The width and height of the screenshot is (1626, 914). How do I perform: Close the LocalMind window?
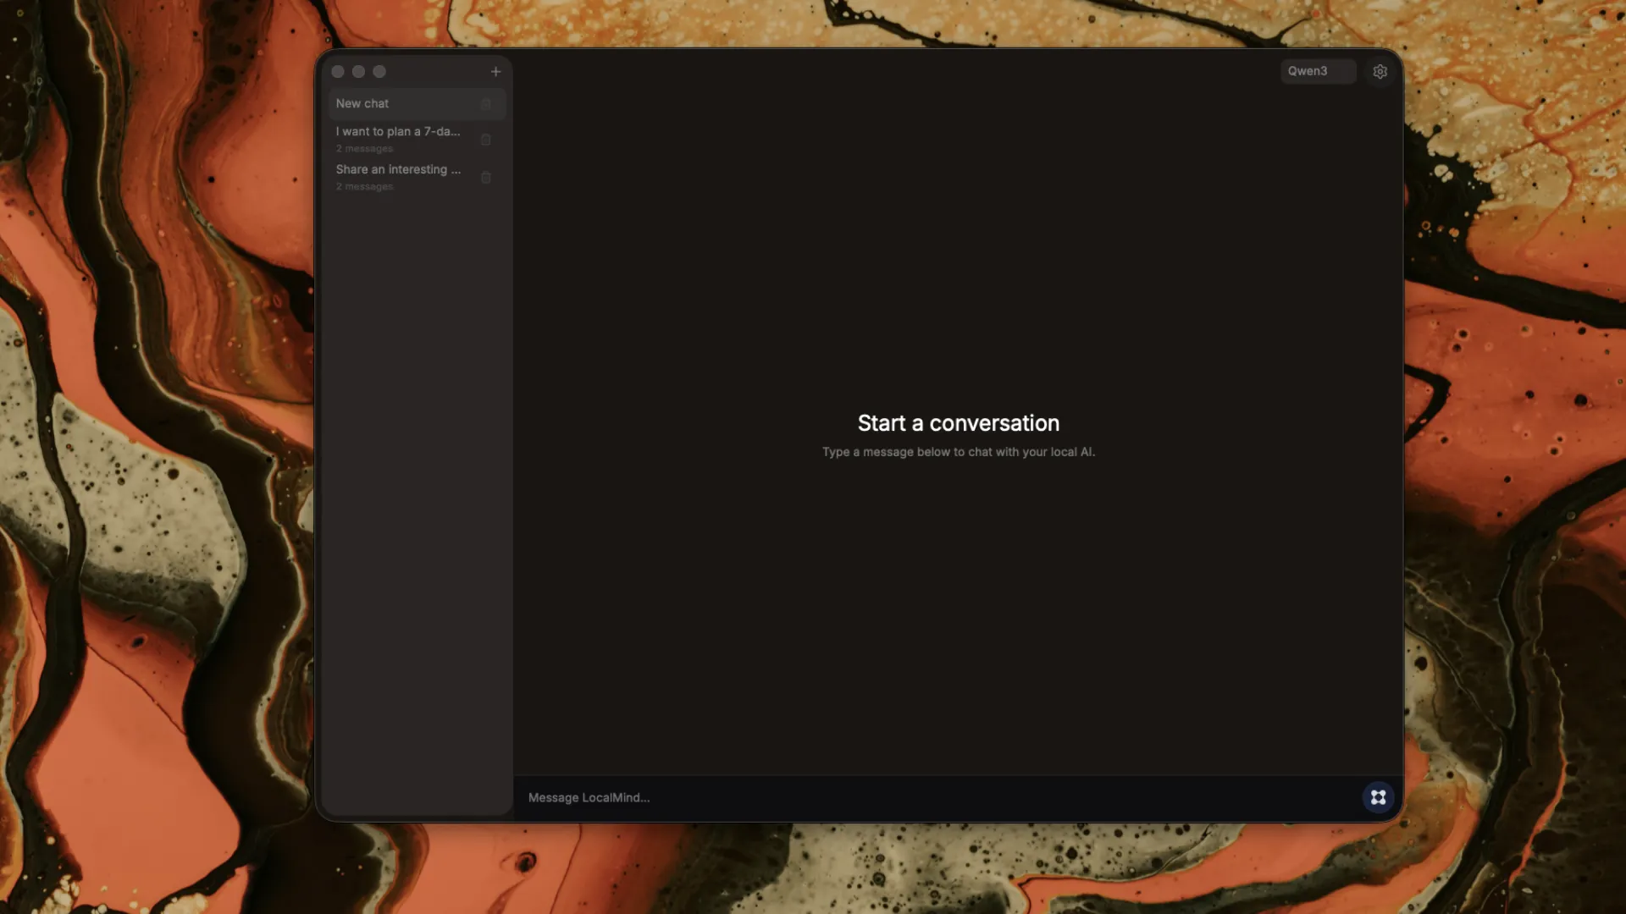338,72
